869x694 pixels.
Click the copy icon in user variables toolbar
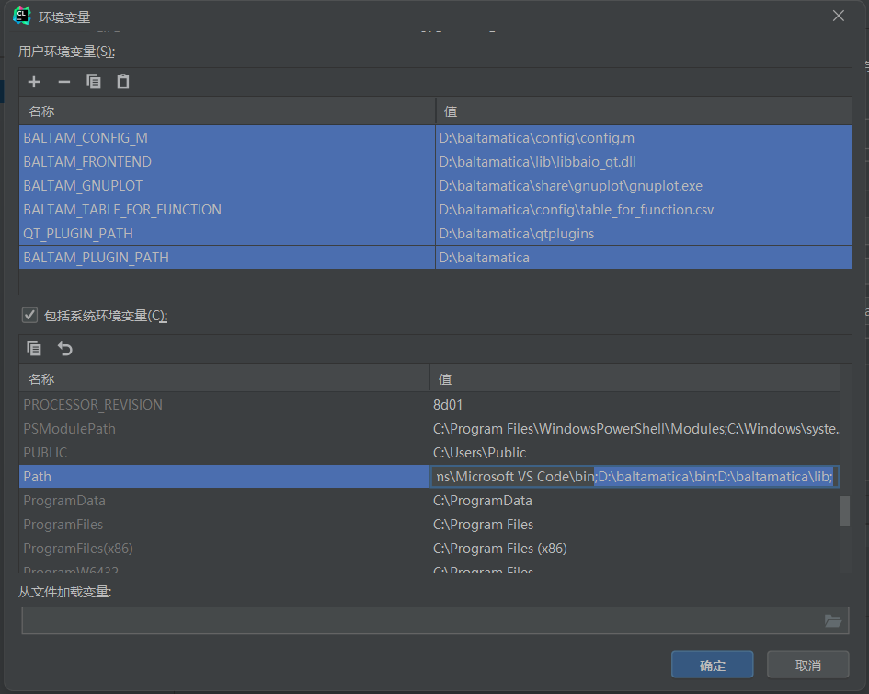(93, 82)
